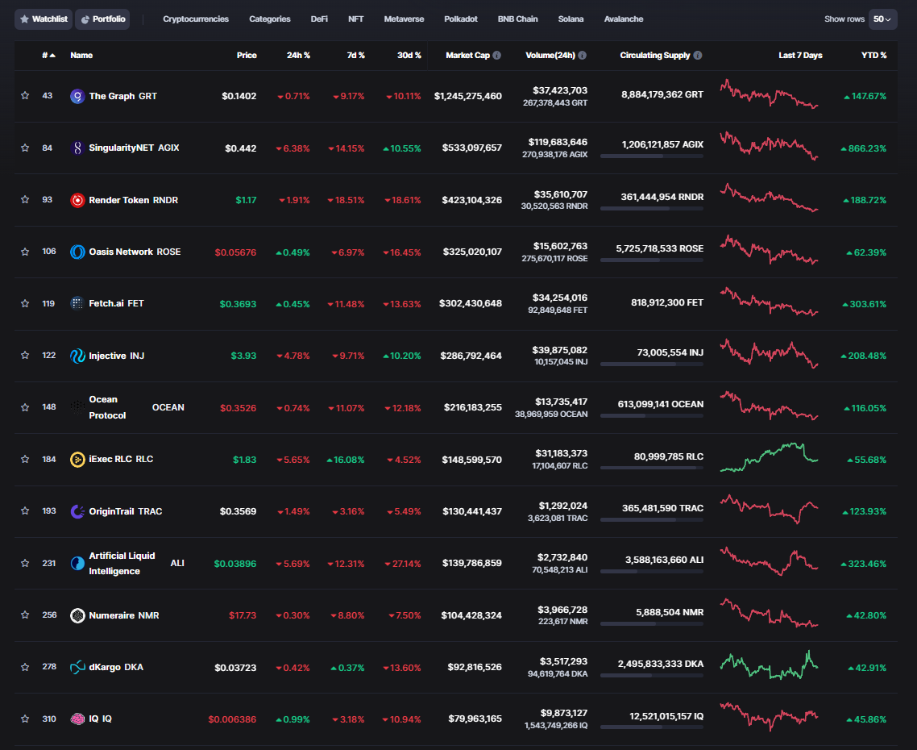Open Volume(24h) info icon
The height and width of the screenshot is (750, 917).
coord(583,55)
